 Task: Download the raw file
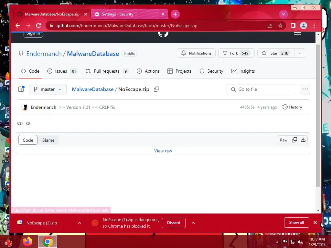coord(303,140)
